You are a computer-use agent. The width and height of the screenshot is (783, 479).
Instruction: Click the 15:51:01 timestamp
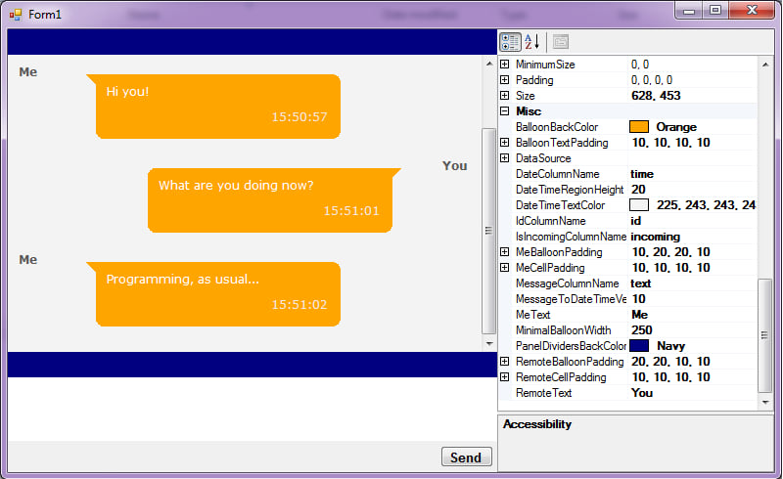(x=351, y=210)
